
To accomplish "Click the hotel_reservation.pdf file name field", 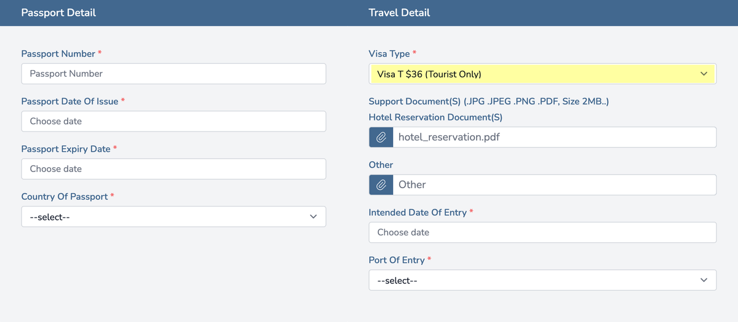I will click(555, 137).
